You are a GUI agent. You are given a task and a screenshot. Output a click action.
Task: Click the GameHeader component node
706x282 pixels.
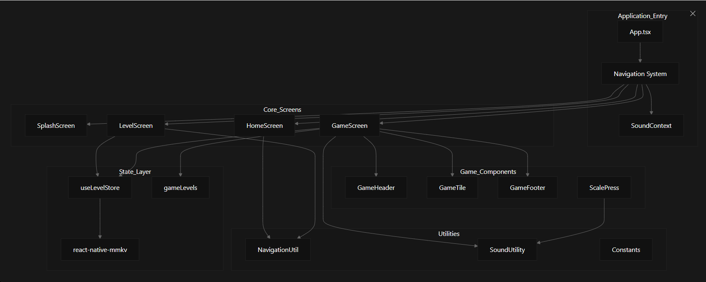(376, 188)
